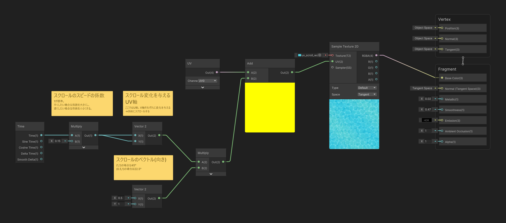Click the Add node Out(2) port

pyautogui.click(x=292, y=72)
